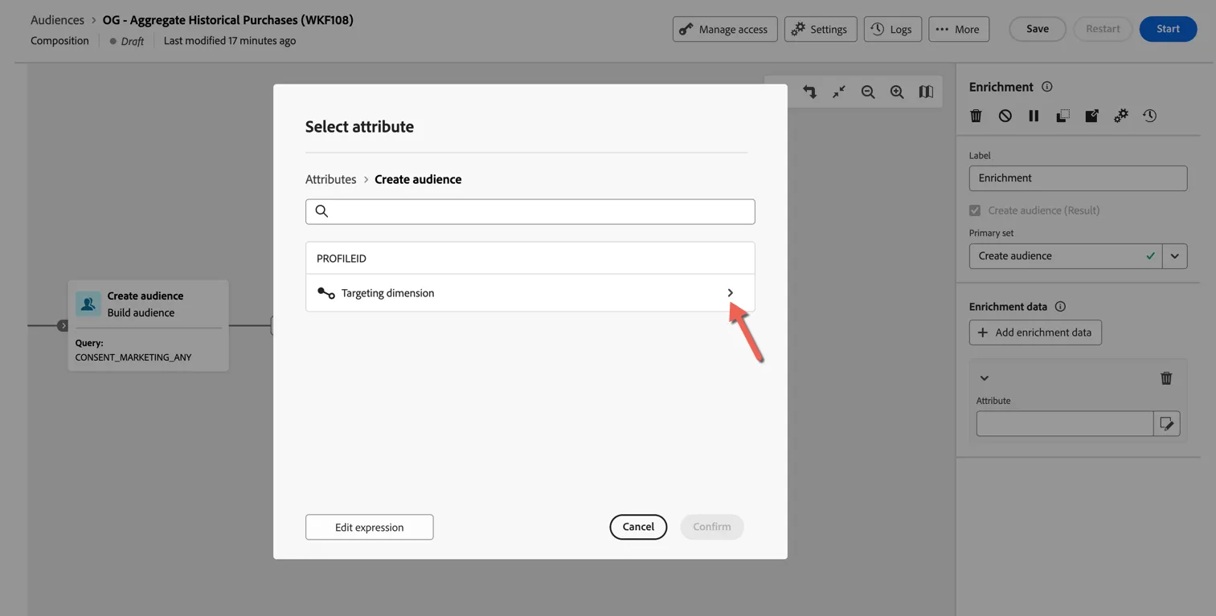
Task: Open the Settings button
Action: 821,29
